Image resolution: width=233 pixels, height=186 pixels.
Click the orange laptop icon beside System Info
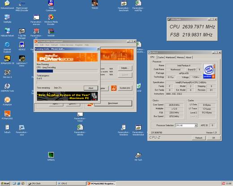(114, 88)
